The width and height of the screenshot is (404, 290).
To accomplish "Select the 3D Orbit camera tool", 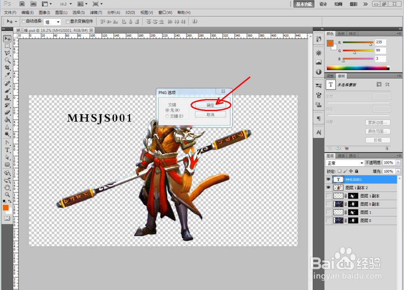I will [x=7, y=180].
